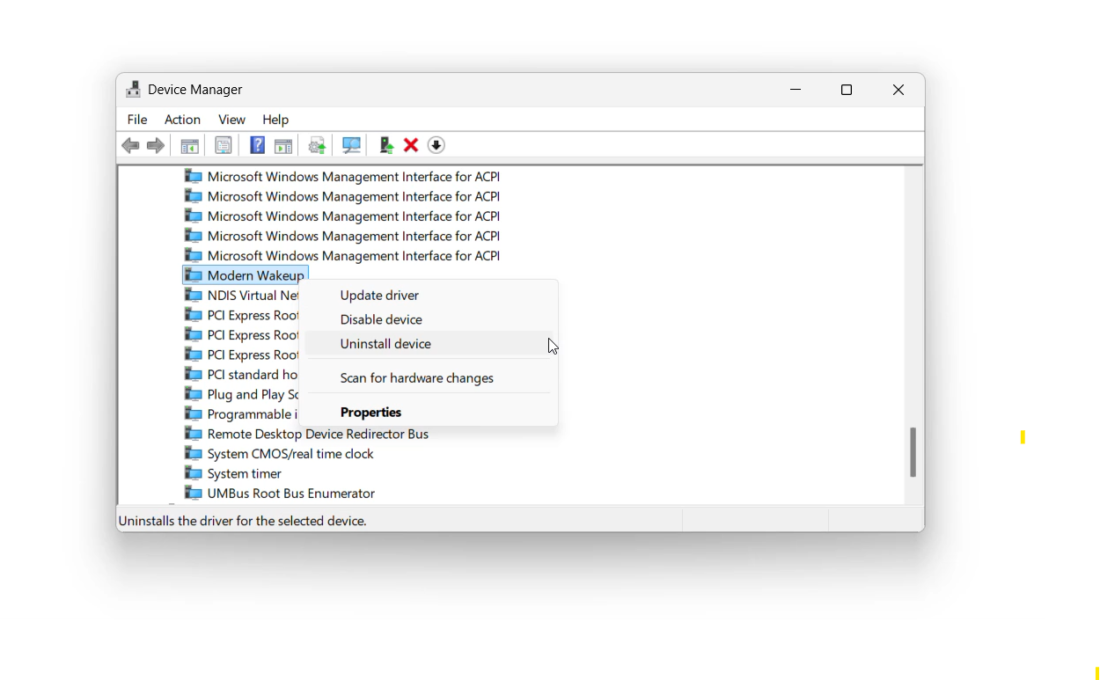Screen dimensions: 1100x680
Task: Select the NDIS Virtual device label
Action: tap(253, 296)
